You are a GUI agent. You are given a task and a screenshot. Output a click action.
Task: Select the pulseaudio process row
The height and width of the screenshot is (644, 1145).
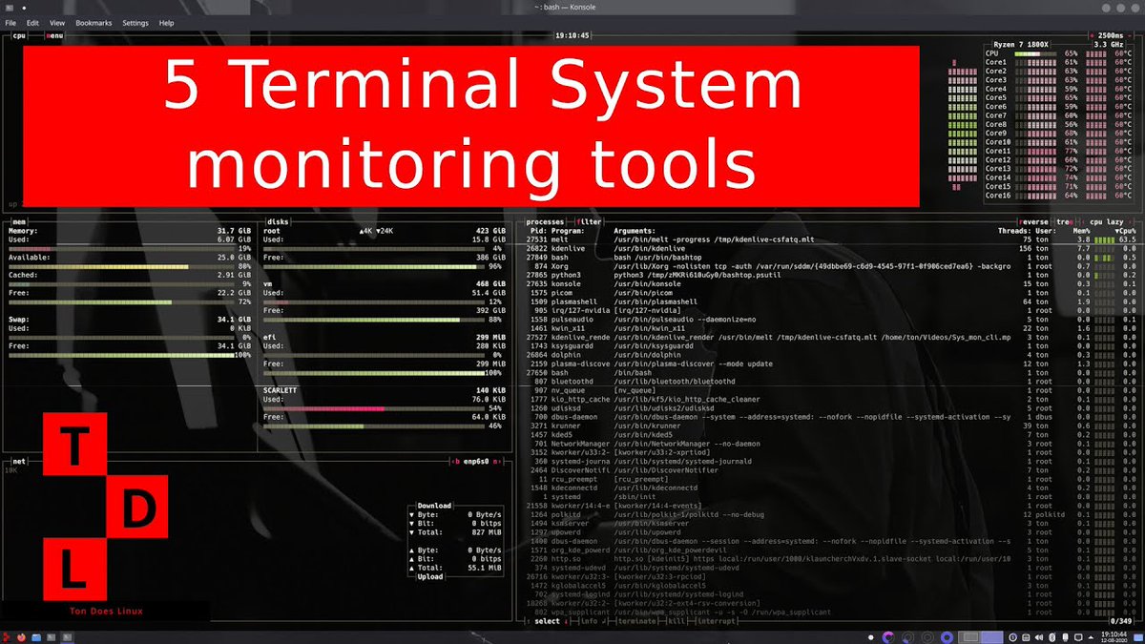click(830, 320)
